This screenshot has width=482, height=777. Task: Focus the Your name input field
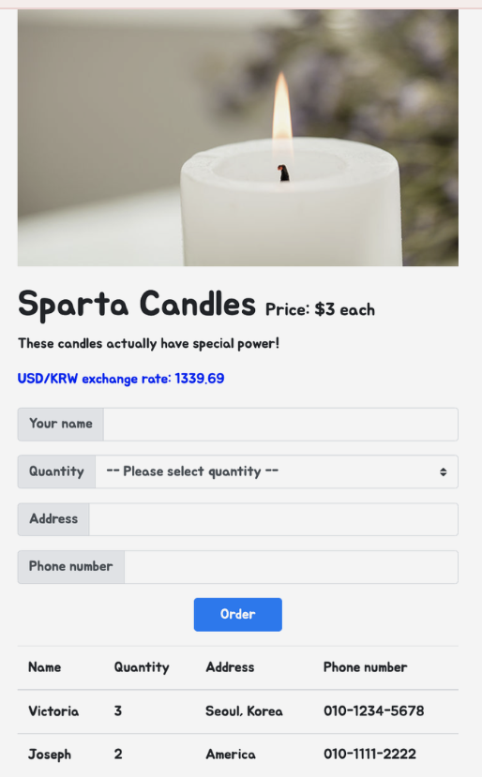click(x=280, y=425)
